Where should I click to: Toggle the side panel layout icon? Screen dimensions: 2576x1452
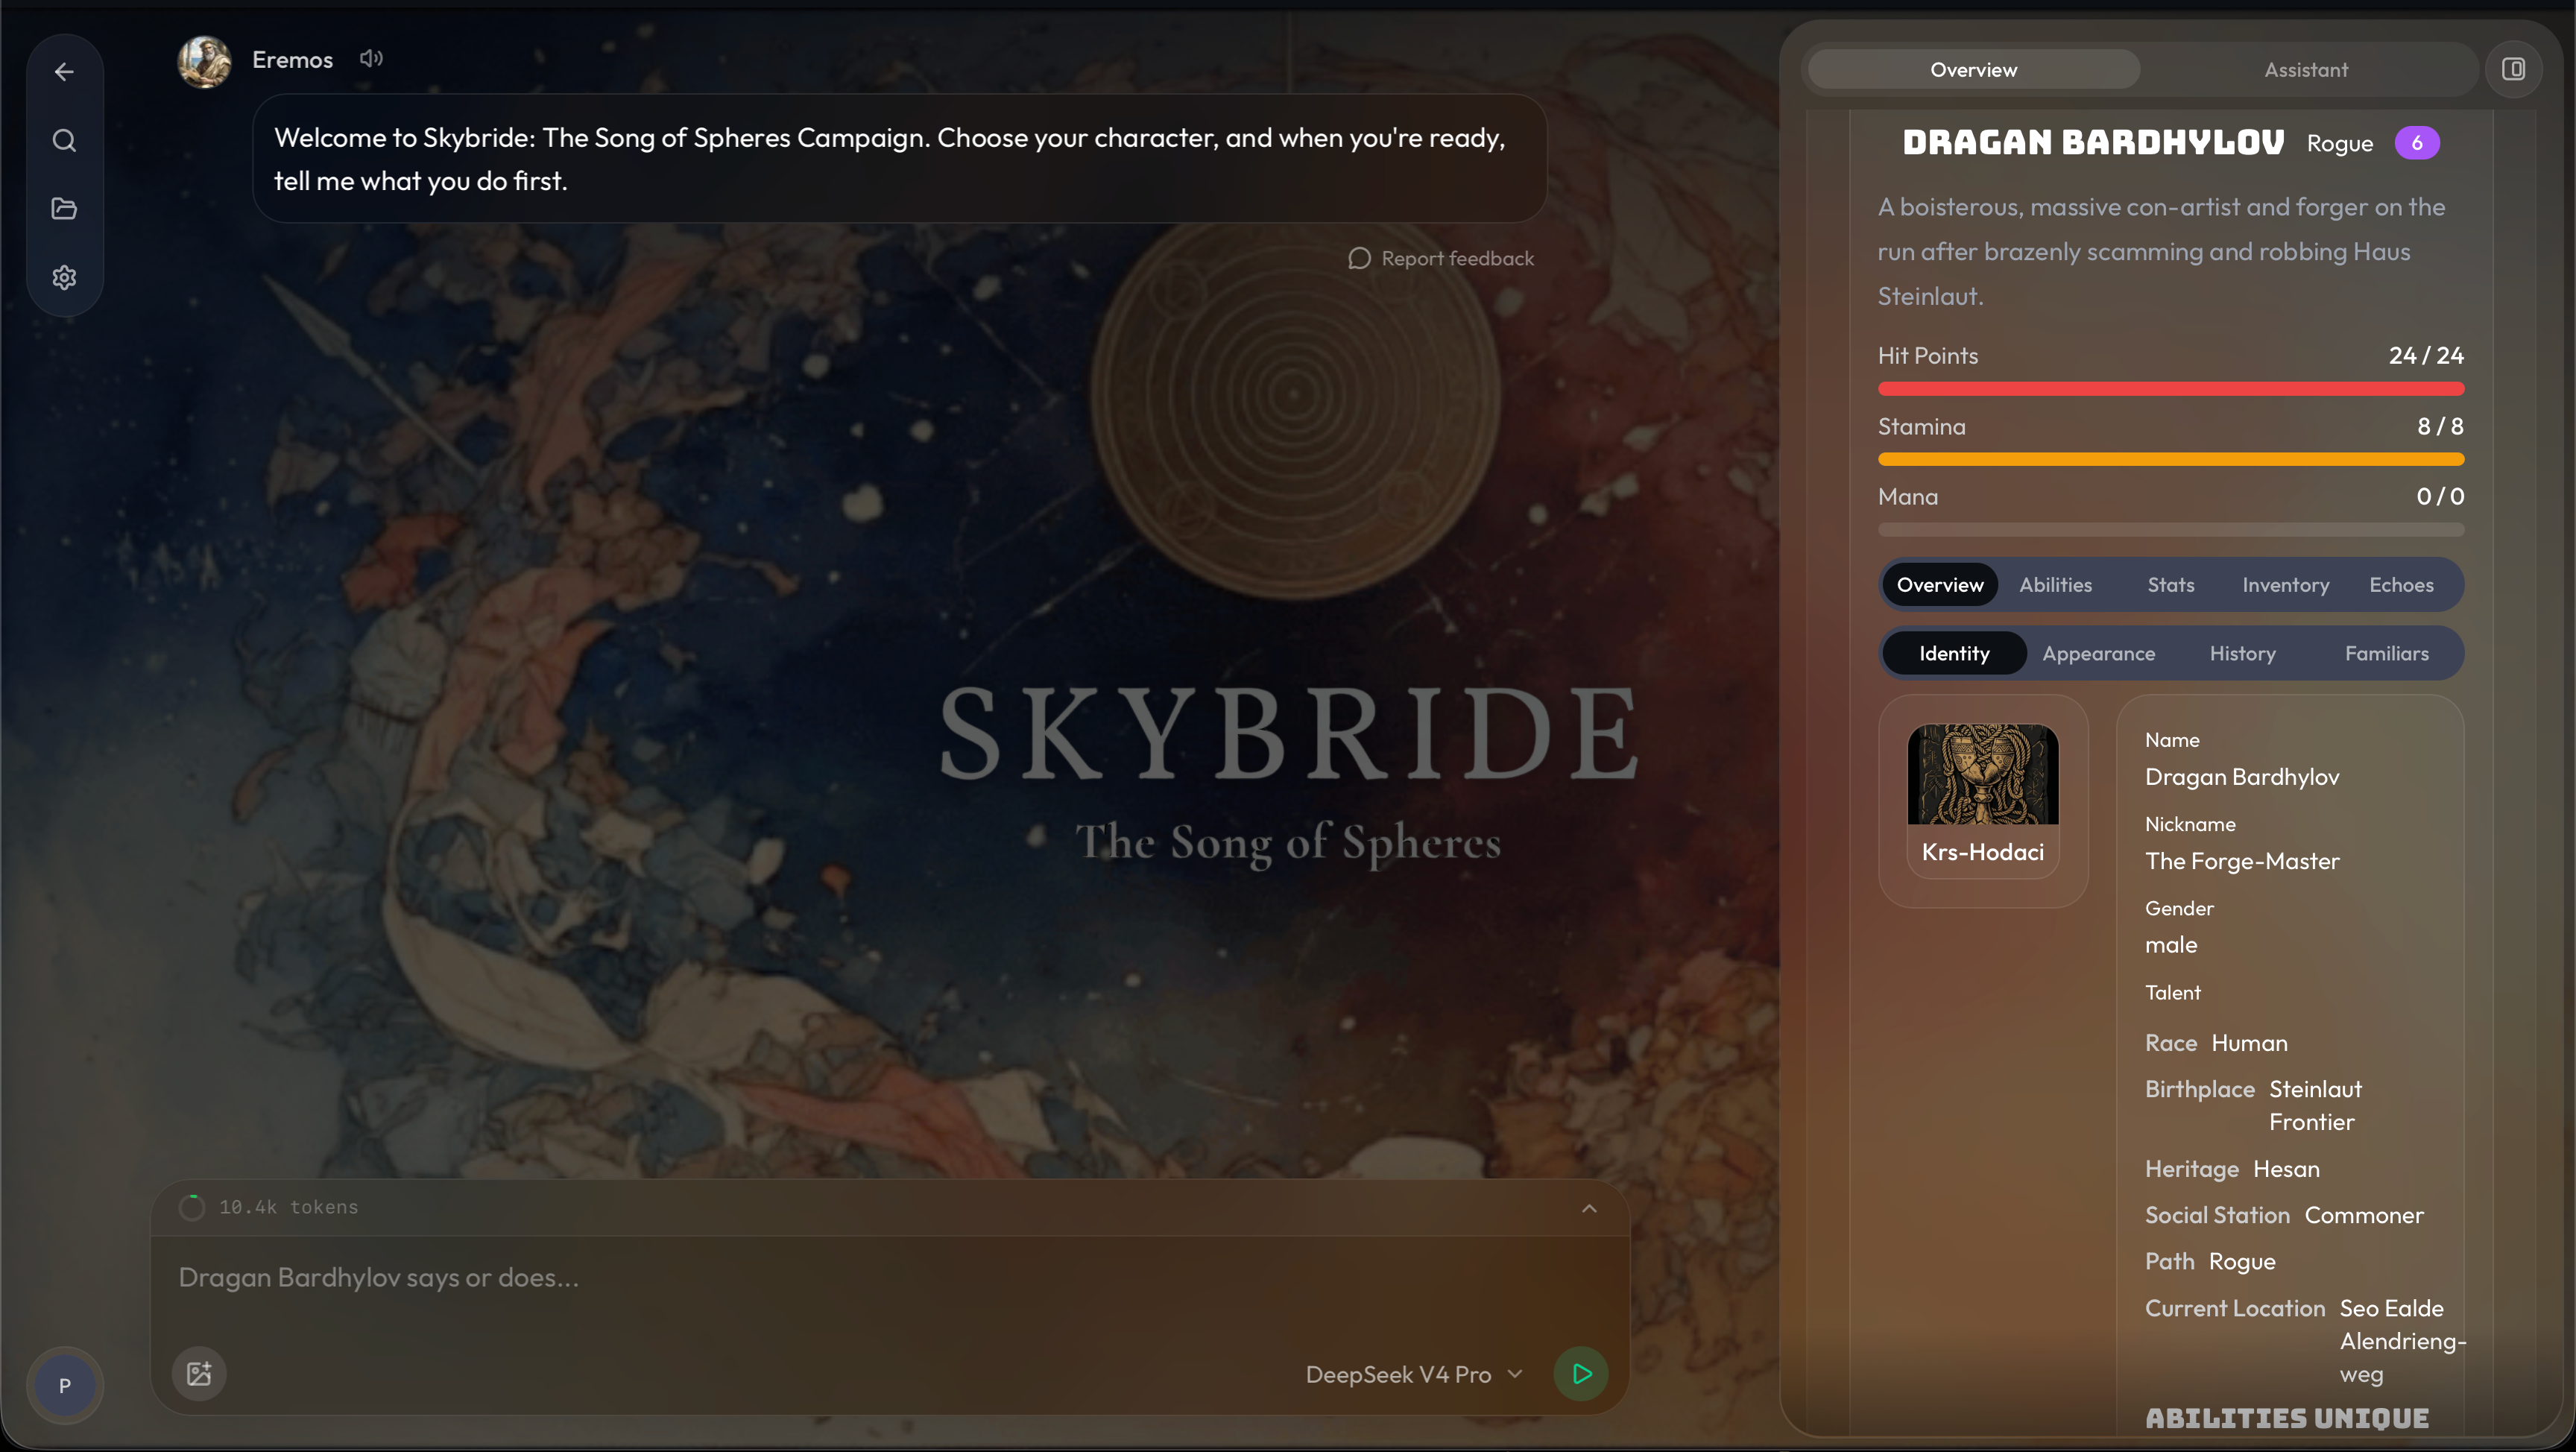point(2513,69)
